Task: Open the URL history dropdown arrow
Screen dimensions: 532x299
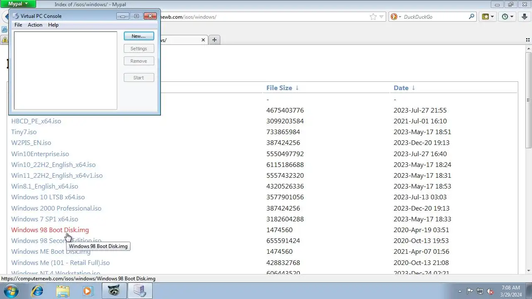Action: coord(381,17)
